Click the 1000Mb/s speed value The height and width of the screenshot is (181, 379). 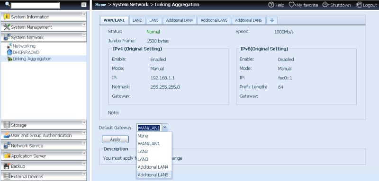pos(284,32)
